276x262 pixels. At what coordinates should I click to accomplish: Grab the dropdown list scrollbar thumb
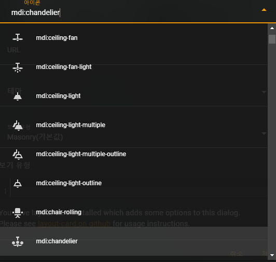tap(272, 39)
